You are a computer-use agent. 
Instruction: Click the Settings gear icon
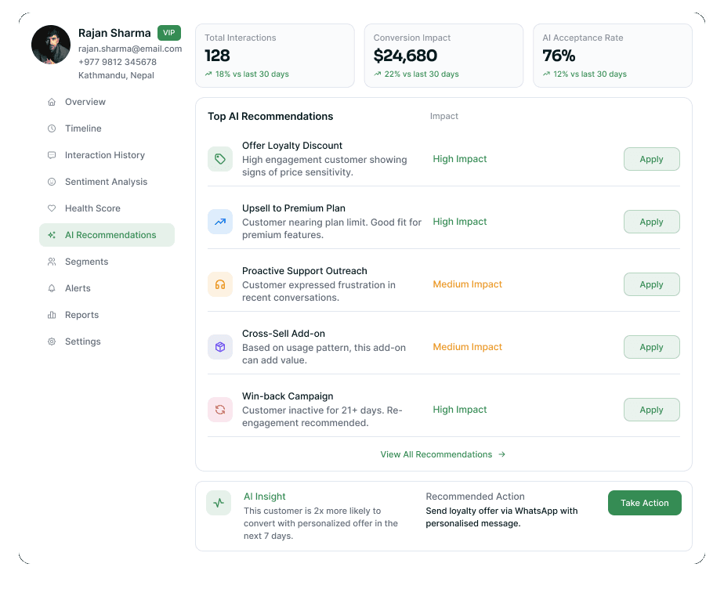[x=52, y=341]
